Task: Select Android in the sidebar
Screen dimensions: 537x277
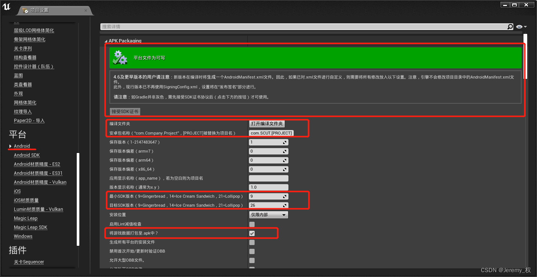Action: pyautogui.click(x=22, y=146)
